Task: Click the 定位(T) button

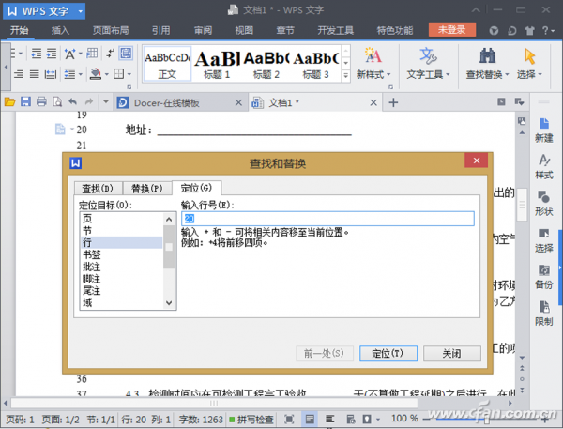Action: (388, 354)
